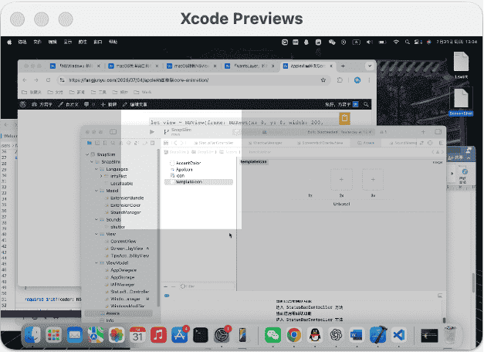Image resolution: width=484 pixels, height=352 pixels.
Task: Collapse the Model group
Action: click(x=96, y=191)
